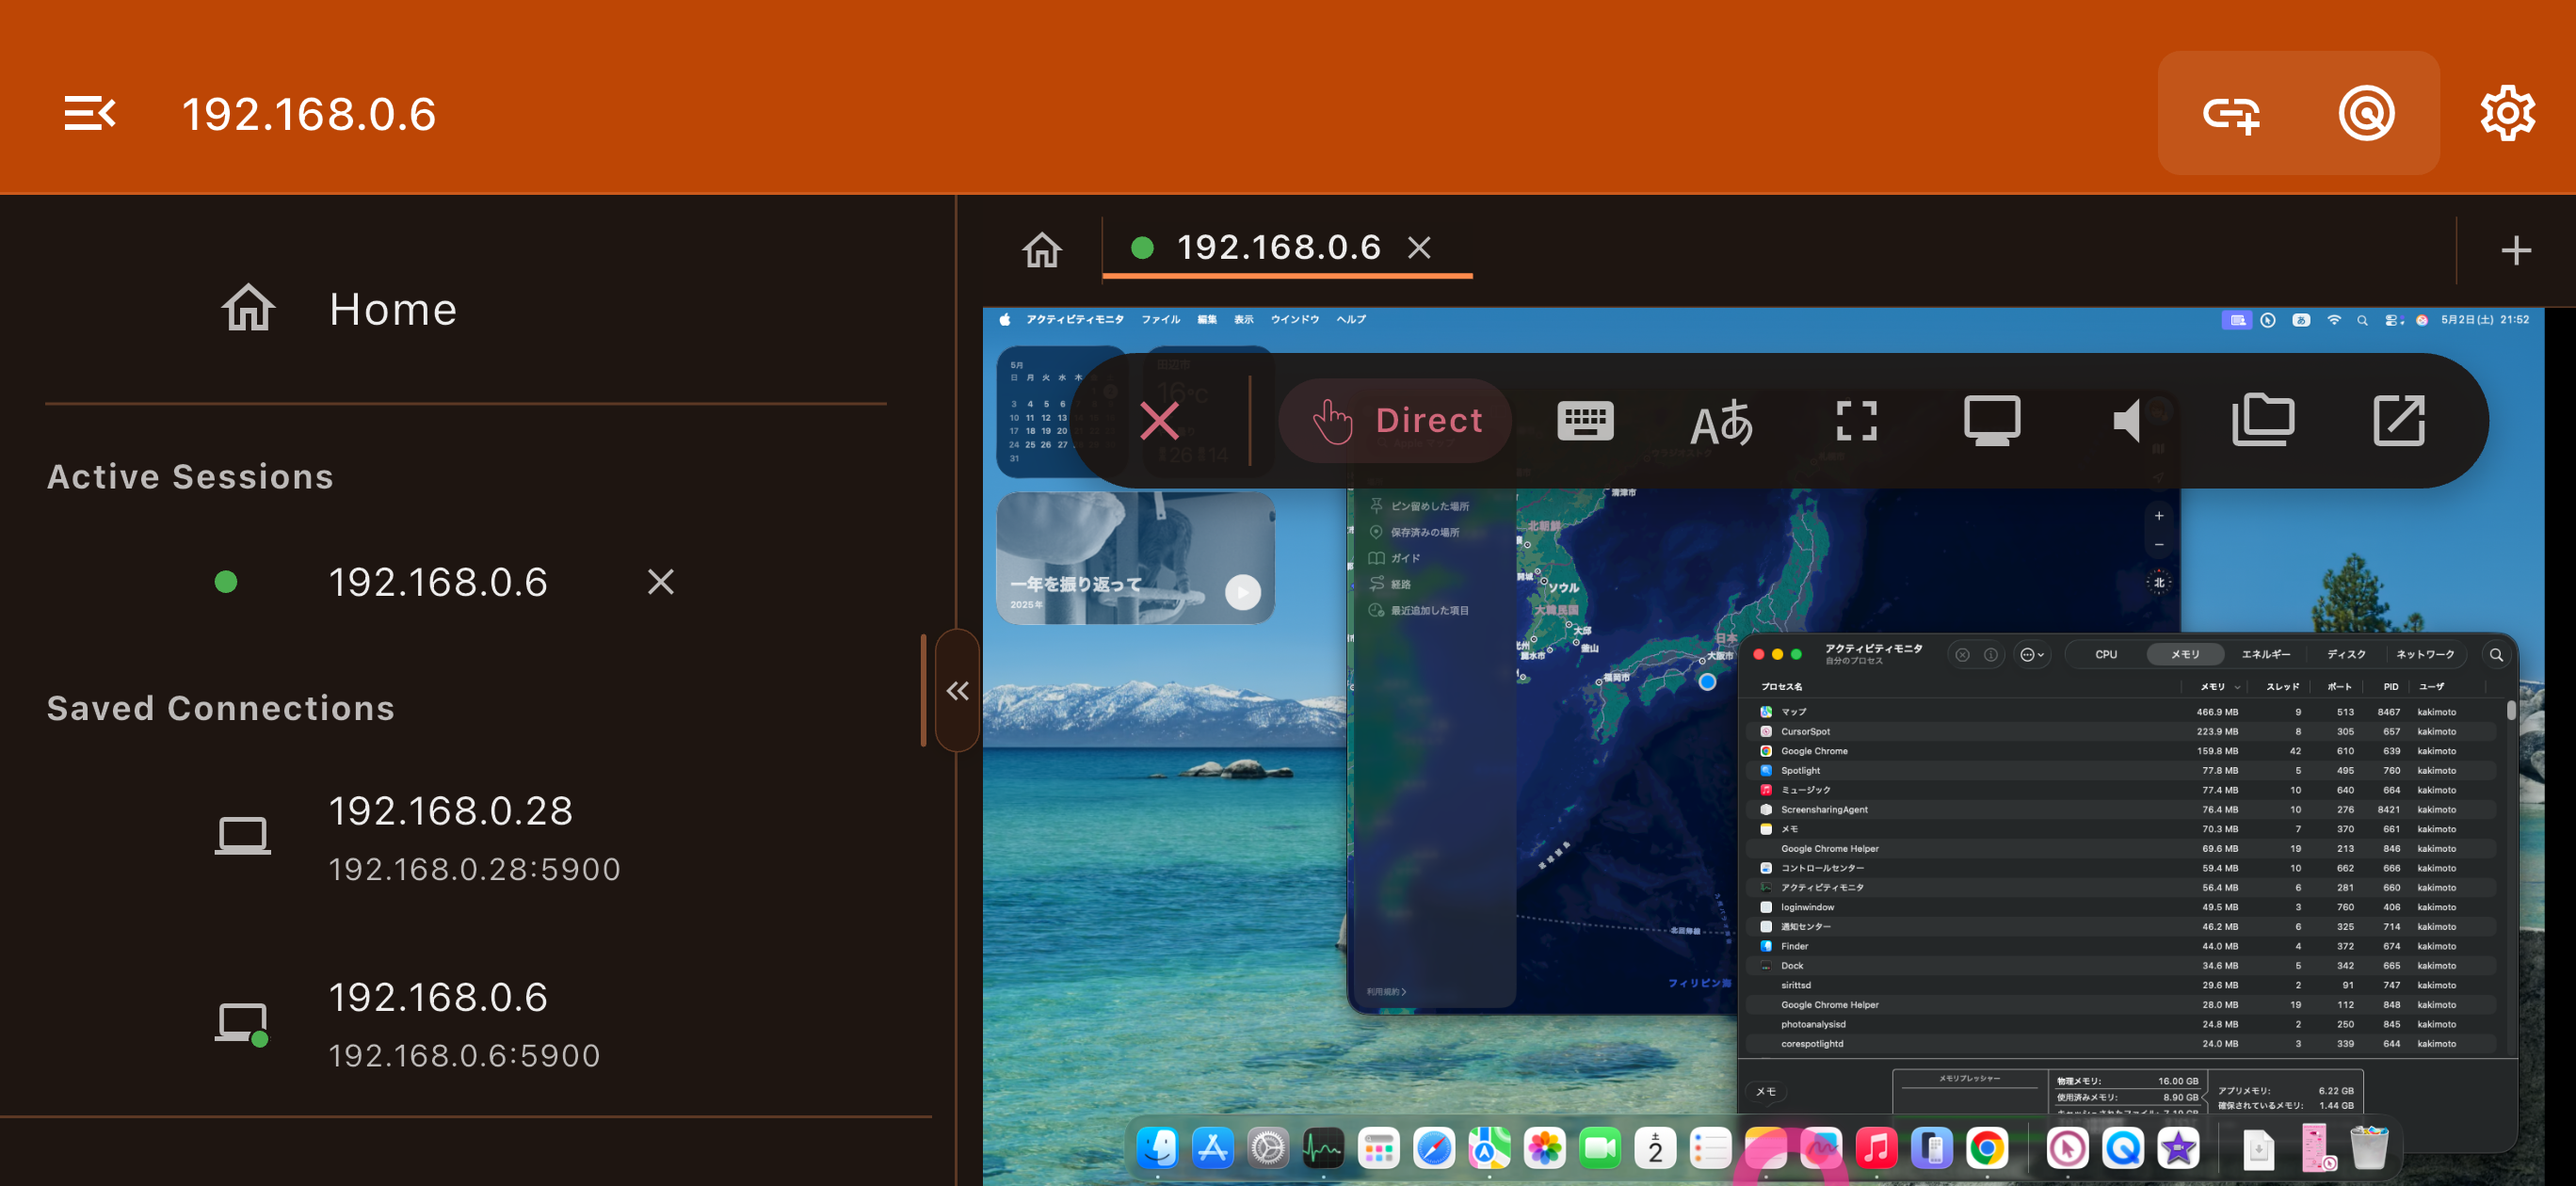Enter fullscreen with the brackets icon

tap(1856, 421)
